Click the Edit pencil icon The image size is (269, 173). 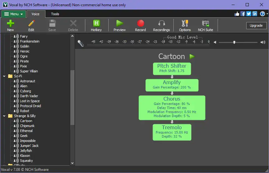tap(31, 23)
